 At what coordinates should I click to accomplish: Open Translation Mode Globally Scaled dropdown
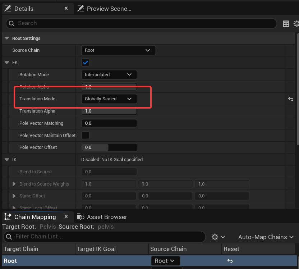point(109,99)
